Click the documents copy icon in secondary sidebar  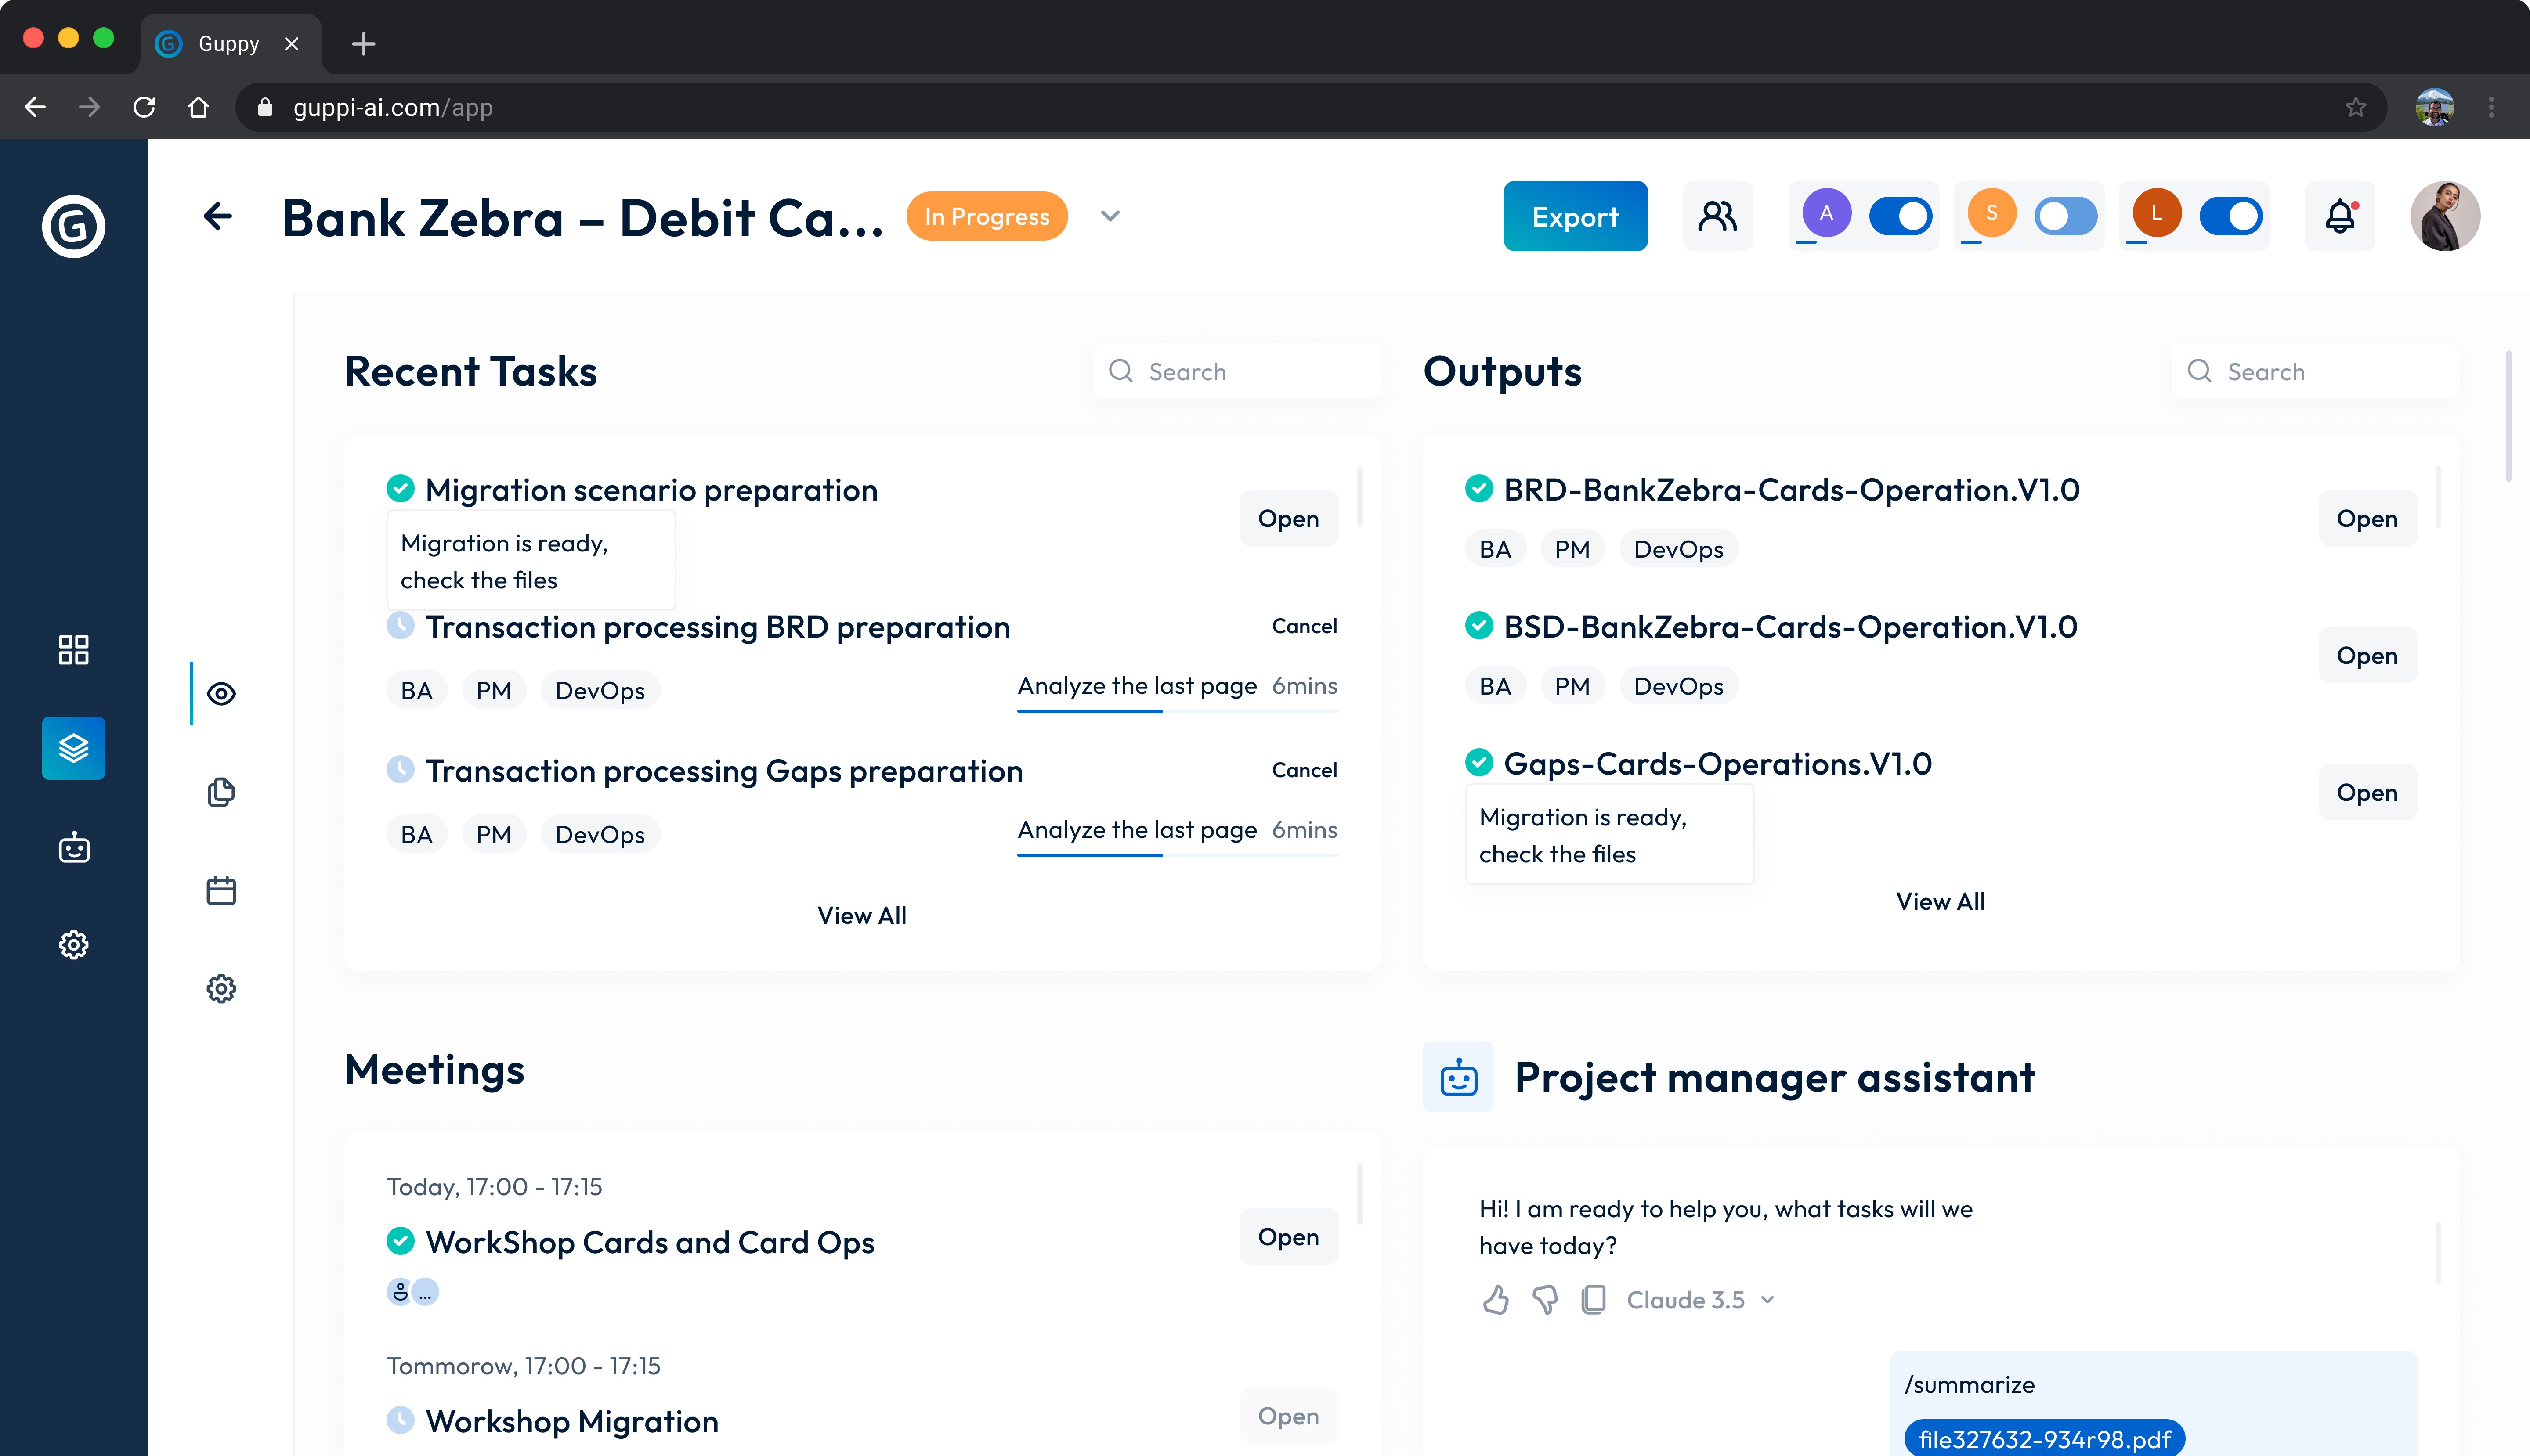point(221,792)
